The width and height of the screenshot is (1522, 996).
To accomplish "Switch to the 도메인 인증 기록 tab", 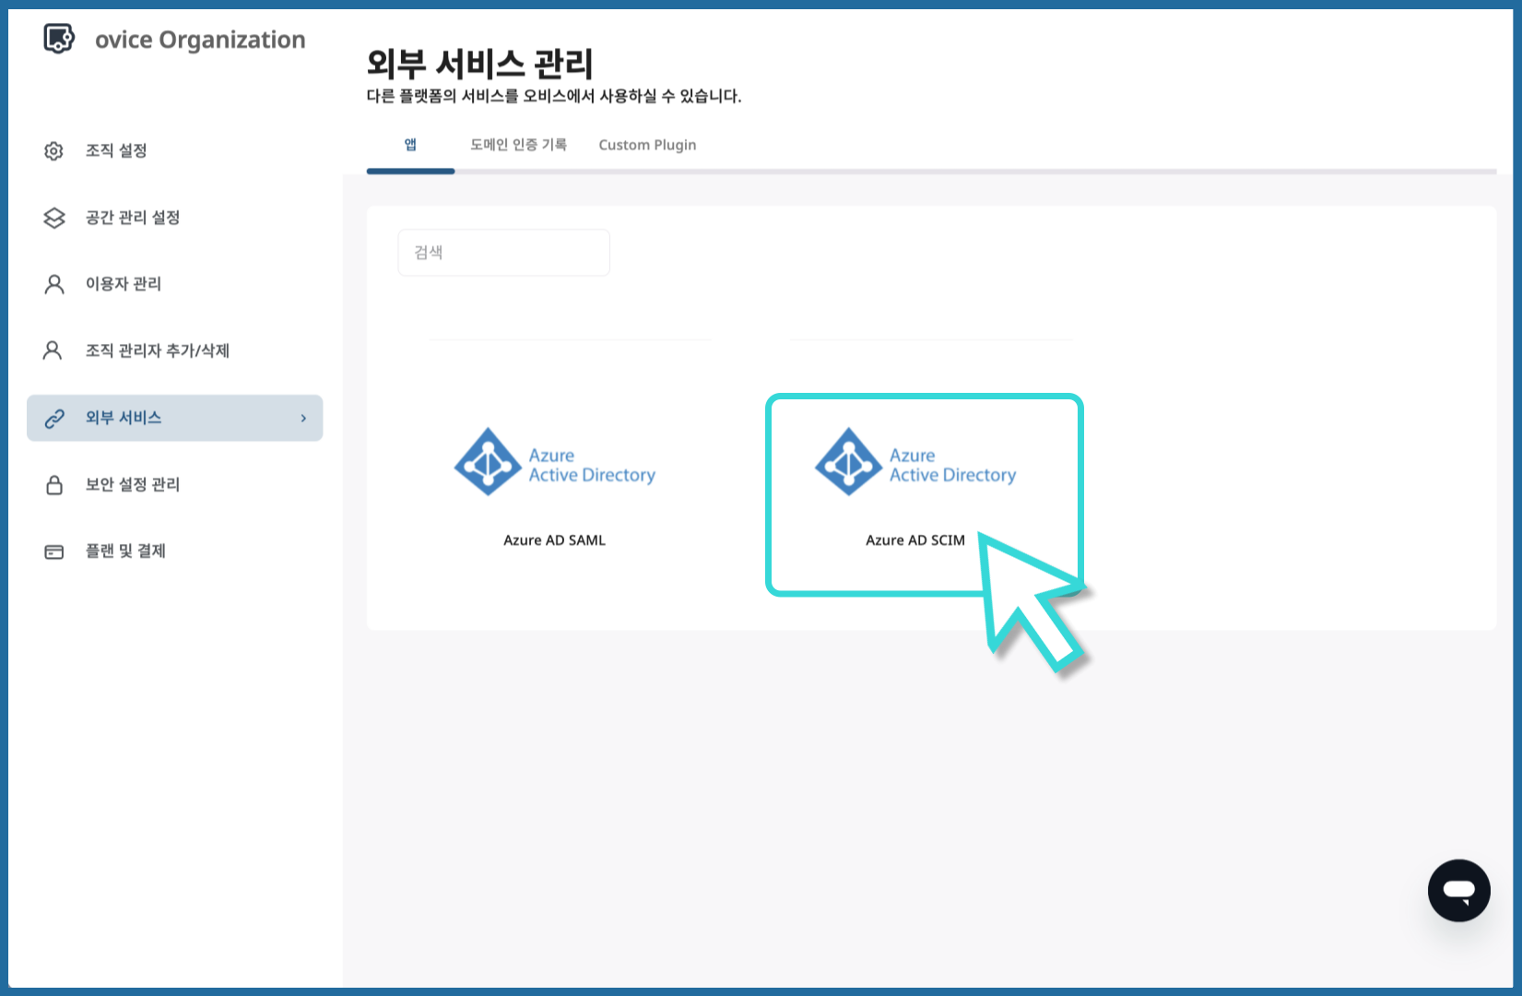I will click(x=518, y=145).
